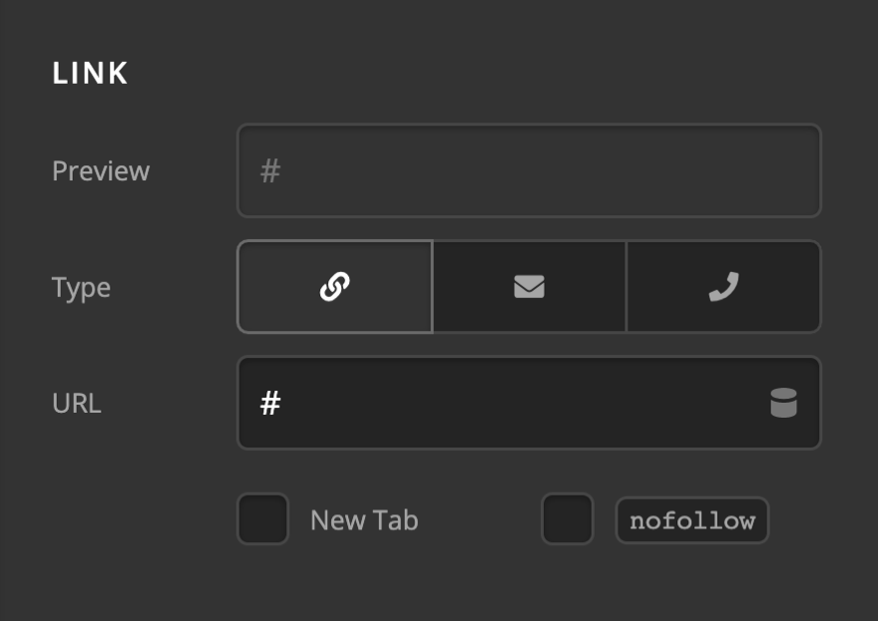The height and width of the screenshot is (621, 878).
Task: Click the nofollow label text
Action: click(692, 519)
